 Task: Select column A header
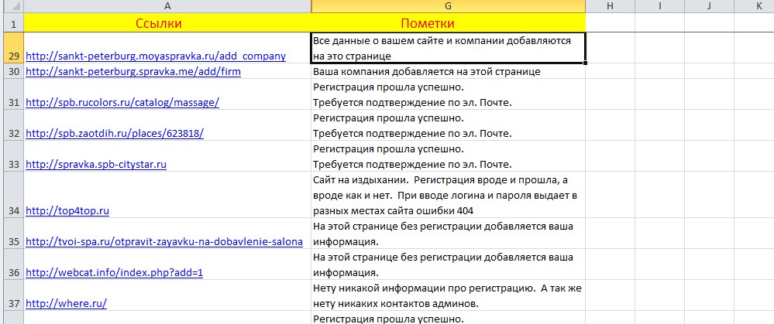(168, 6)
